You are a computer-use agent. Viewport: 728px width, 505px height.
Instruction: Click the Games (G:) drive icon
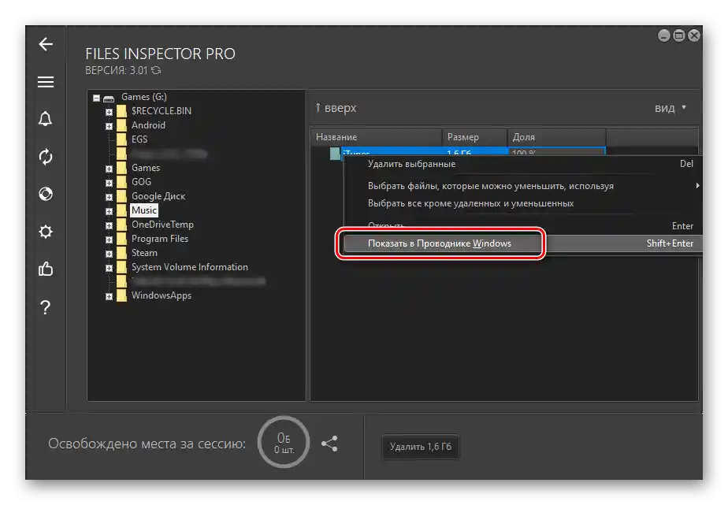click(109, 98)
